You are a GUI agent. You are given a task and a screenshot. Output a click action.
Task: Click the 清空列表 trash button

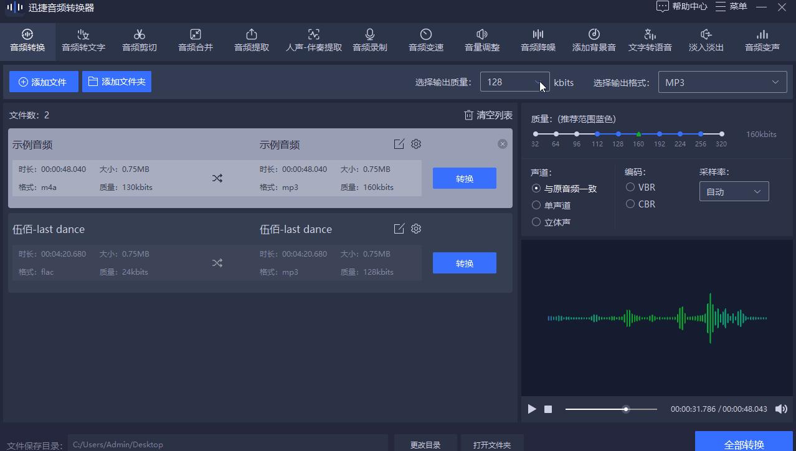(x=488, y=115)
